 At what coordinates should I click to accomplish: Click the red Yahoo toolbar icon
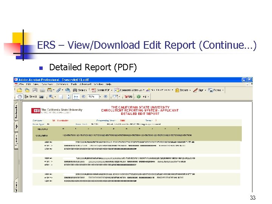click(x=128, y=97)
